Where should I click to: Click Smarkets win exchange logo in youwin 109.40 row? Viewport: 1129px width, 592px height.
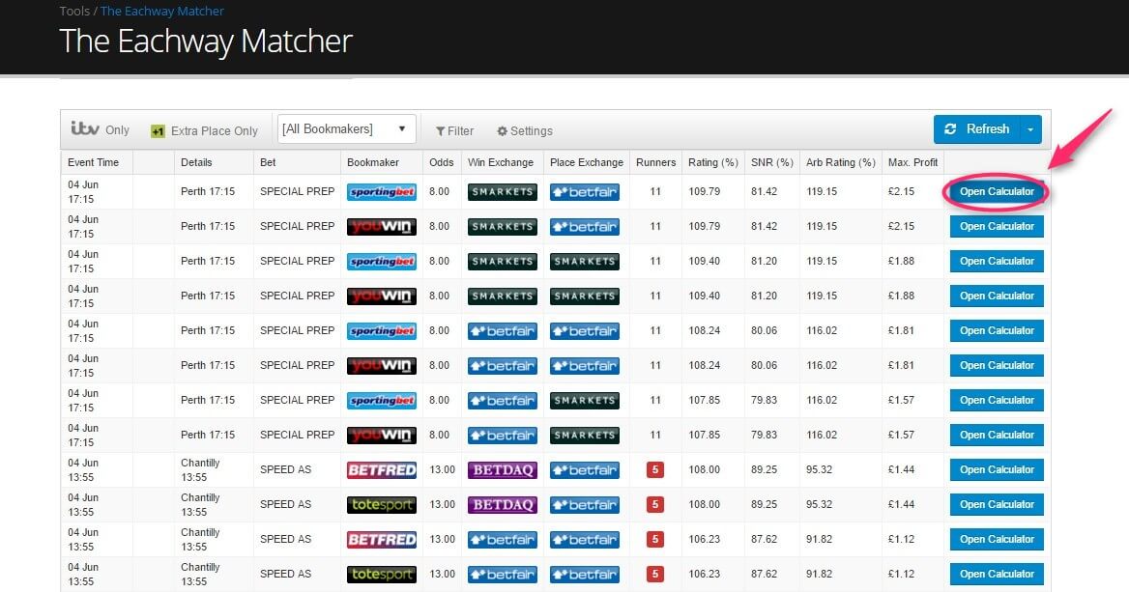coord(503,296)
